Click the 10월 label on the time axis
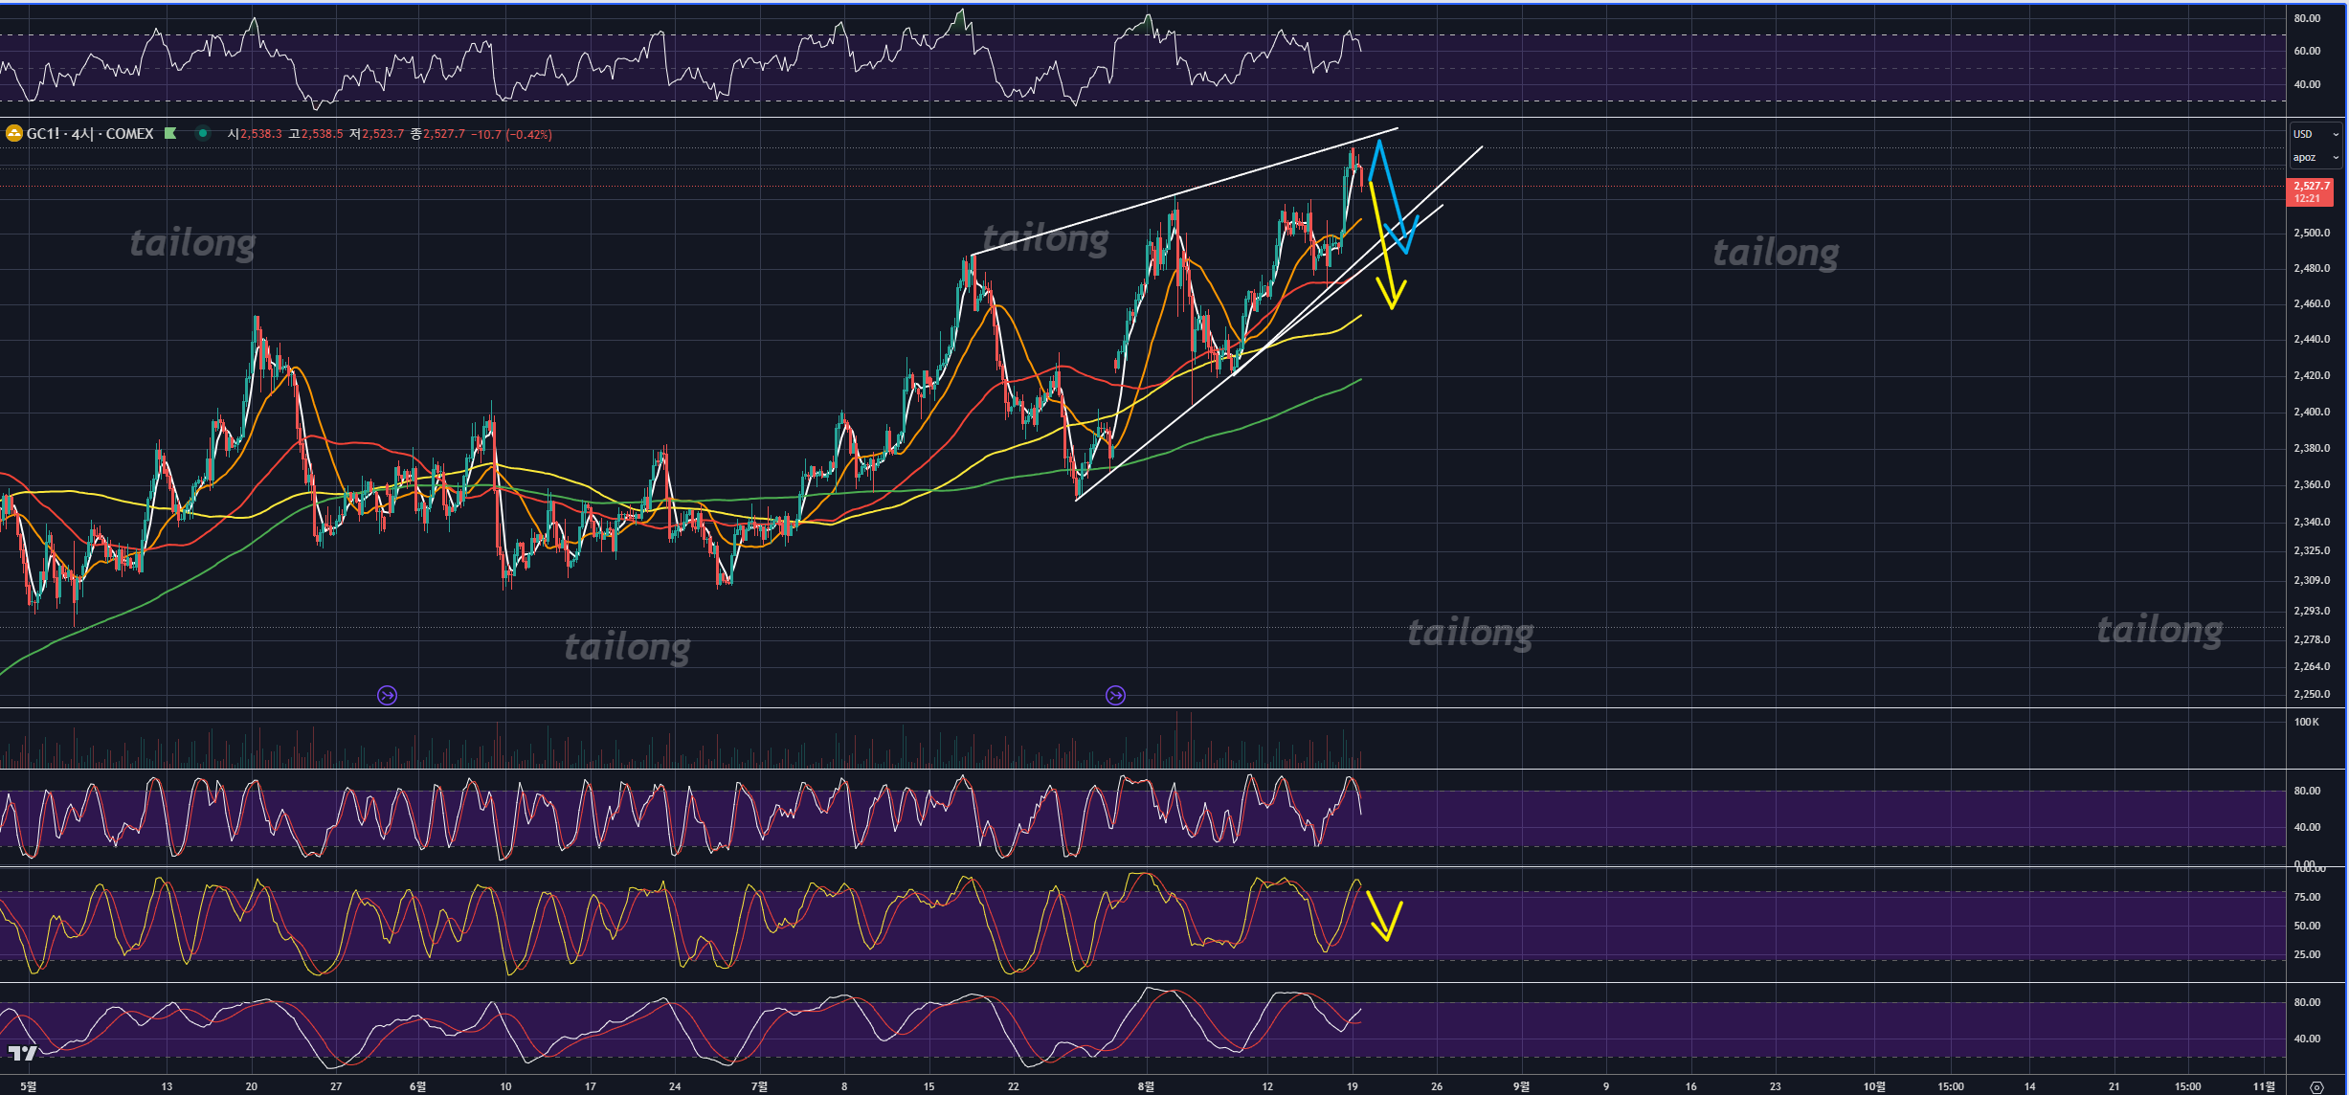Screen dimensions: 2349x1095 coord(1873,1086)
